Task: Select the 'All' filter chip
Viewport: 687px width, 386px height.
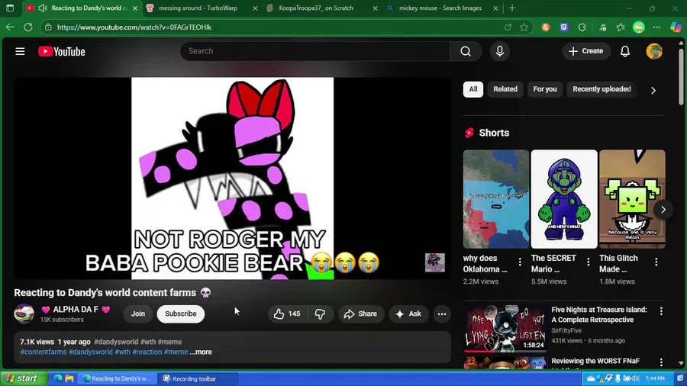Action: click(x=473, y=89)
